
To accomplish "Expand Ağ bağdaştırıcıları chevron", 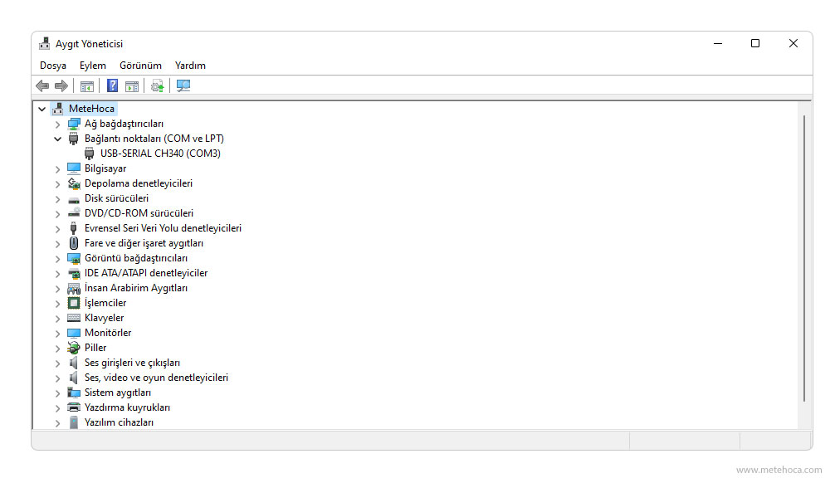I will pos(58,124).
